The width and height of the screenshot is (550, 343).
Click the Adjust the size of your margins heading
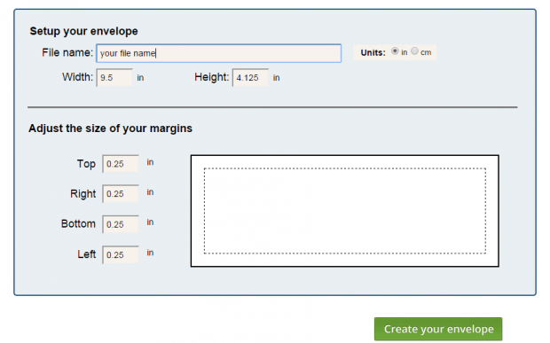(111, 129)
